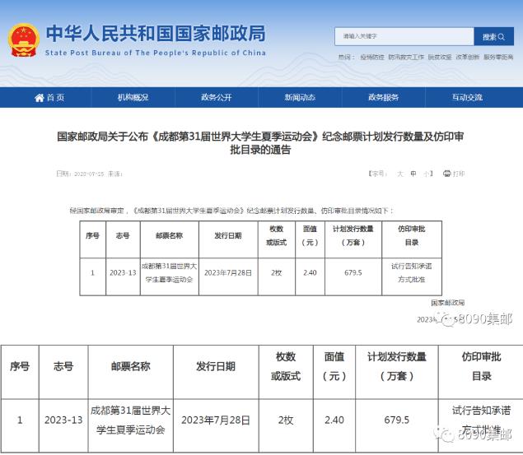Click the national emblem logo
Screen dimensions: 523x455
click(23, 40)
